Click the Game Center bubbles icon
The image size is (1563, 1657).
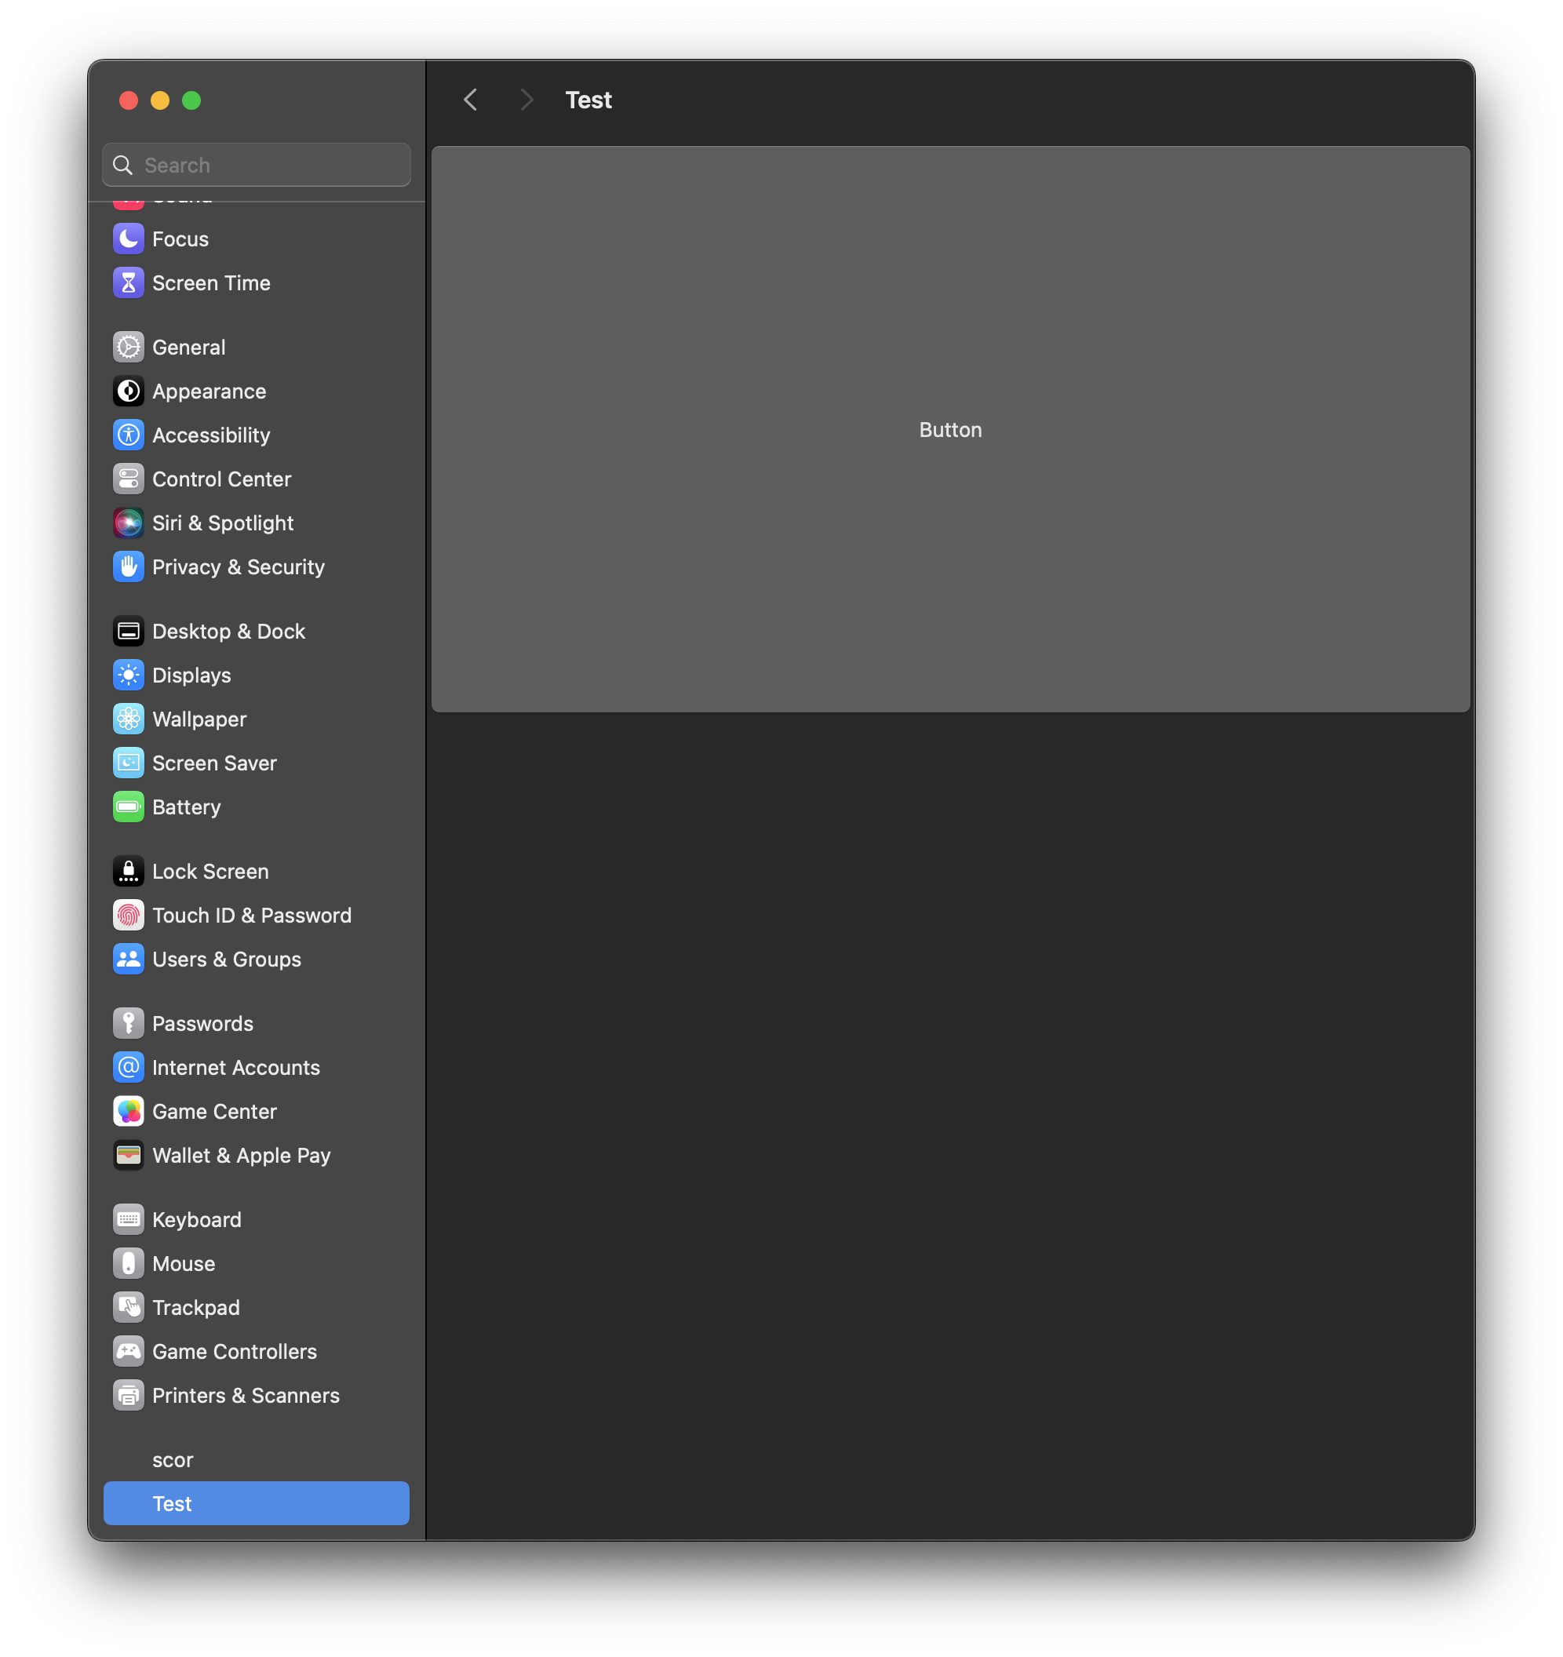tap(129, 1112)
